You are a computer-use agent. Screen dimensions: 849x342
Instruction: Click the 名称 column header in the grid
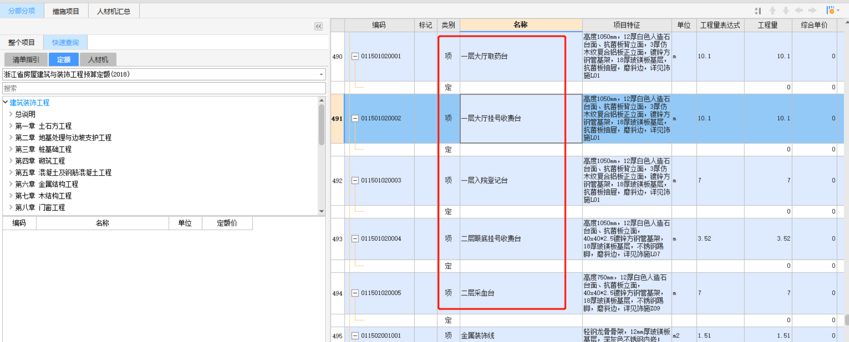point(521,25)
